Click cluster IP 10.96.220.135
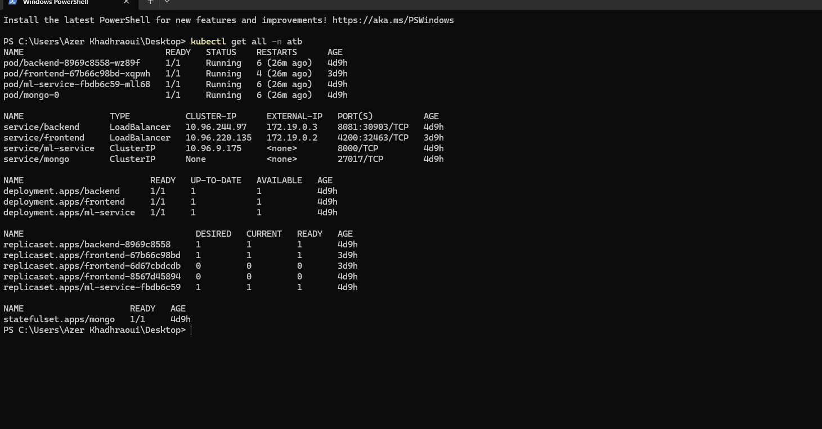 pyautogui.click(x=218, y=138)
